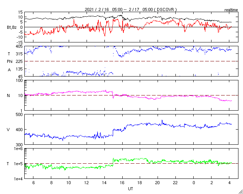243x194 pixels.
Task: Click the "300" tick on the V axis
Action: (x=19, y=144)
